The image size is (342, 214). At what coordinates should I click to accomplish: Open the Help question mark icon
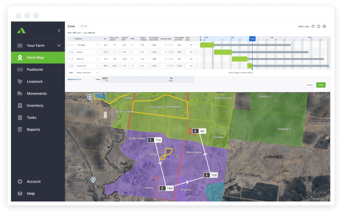pos(20,194)
